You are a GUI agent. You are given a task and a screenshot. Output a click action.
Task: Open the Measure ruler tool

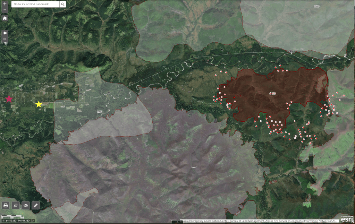(35, 205)
